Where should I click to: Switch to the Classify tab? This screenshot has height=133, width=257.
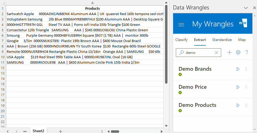tap(181, 40)
